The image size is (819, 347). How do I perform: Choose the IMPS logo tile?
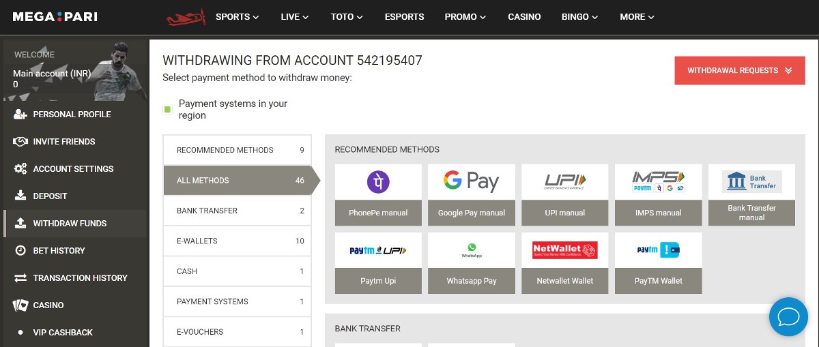pos(658,181)
